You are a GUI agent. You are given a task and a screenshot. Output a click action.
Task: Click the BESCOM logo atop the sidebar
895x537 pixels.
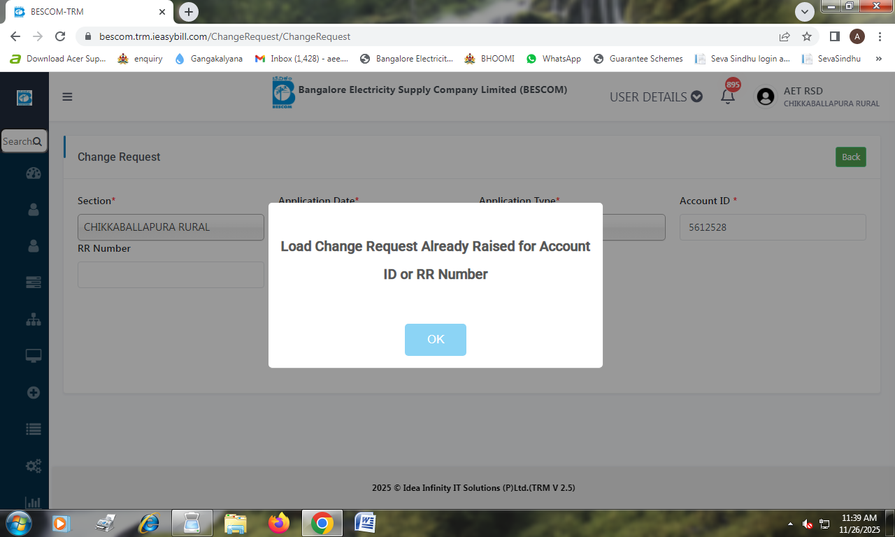click(x=24, y=97)
